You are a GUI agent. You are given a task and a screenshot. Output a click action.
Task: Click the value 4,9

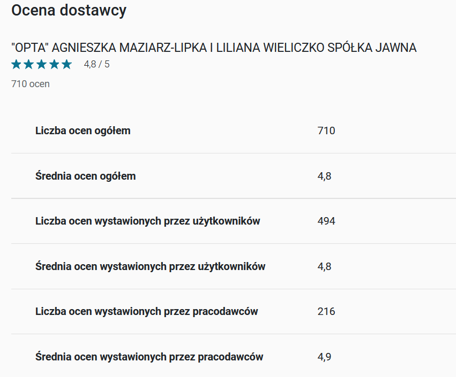click(x=324, y=357)
